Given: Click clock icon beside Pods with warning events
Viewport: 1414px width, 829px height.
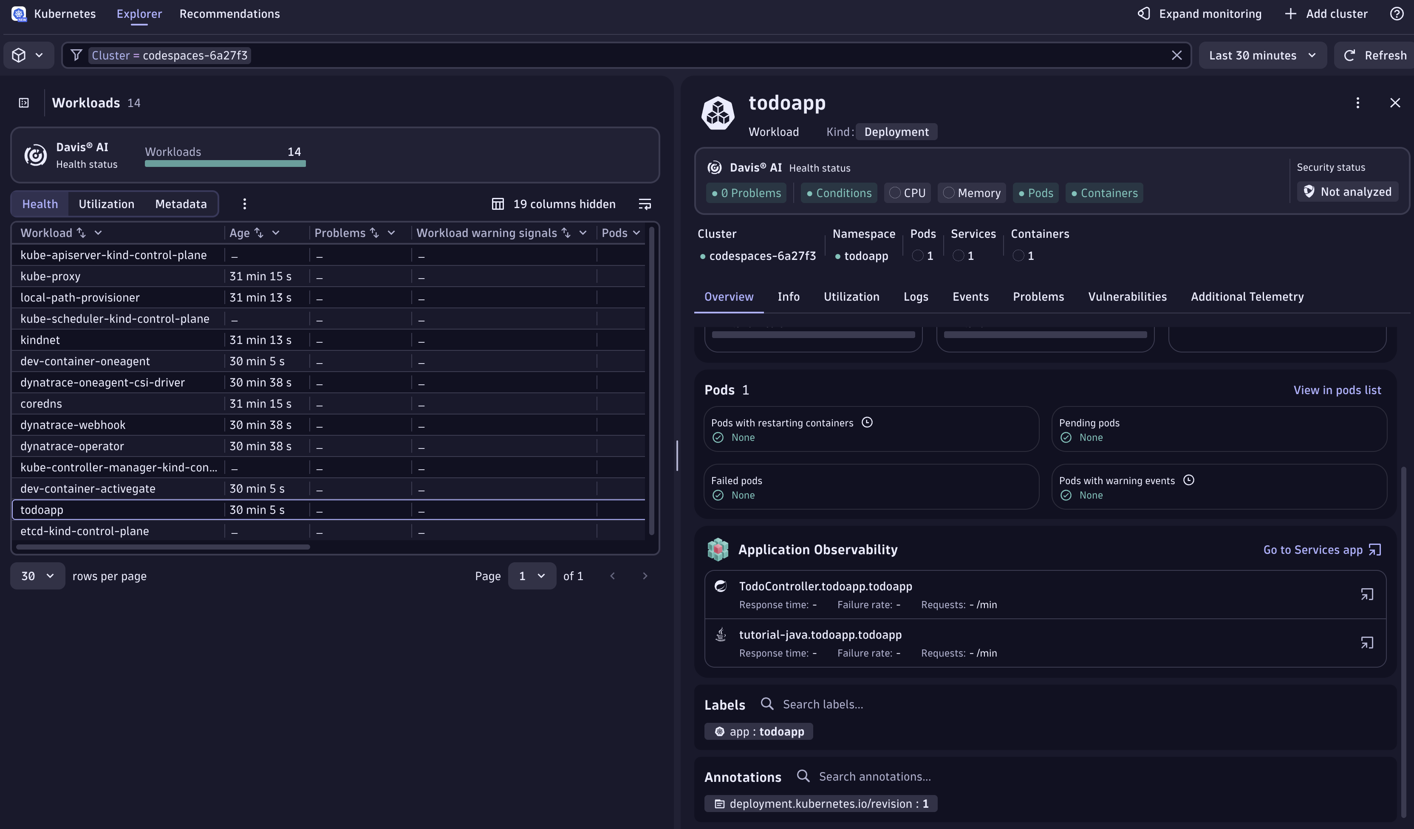Looking at the screenshot, I should pos(1188,480).
